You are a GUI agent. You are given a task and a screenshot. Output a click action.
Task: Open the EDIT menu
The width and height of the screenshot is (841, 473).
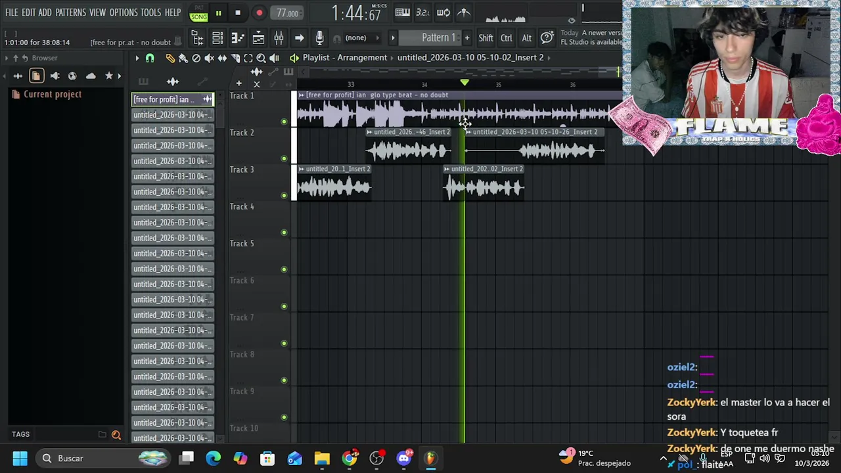pos(28,12)
